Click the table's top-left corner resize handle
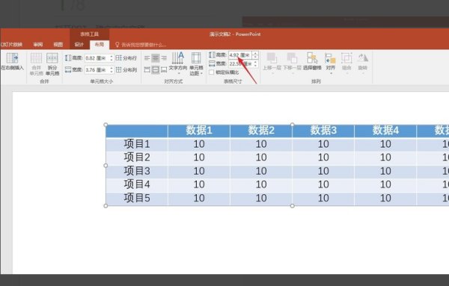Viewport: 449px width, 286px height. pyautogui.click(x=106, y=125)
